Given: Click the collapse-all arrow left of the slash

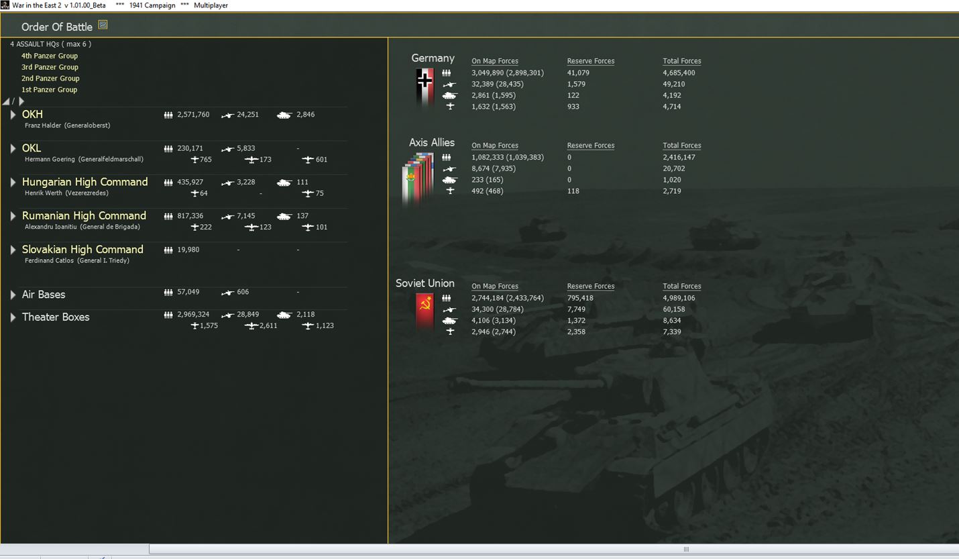Looking at the screenshot, I should tap(6, 101).
